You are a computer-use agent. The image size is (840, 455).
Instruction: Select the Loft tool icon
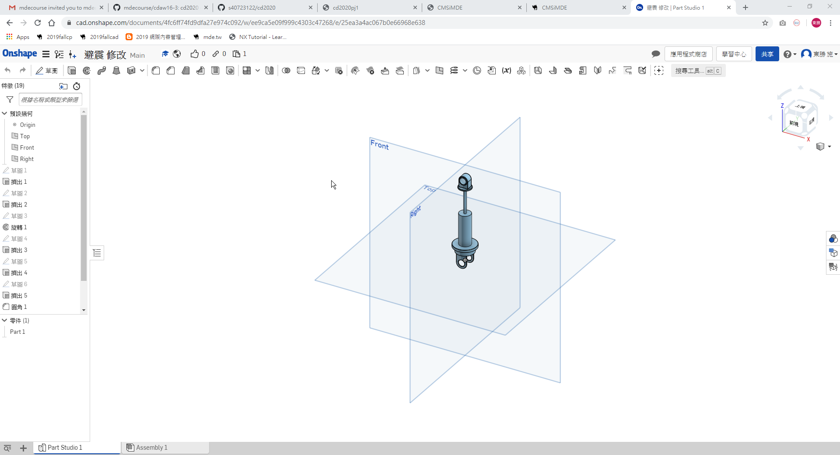click(116, 70)
